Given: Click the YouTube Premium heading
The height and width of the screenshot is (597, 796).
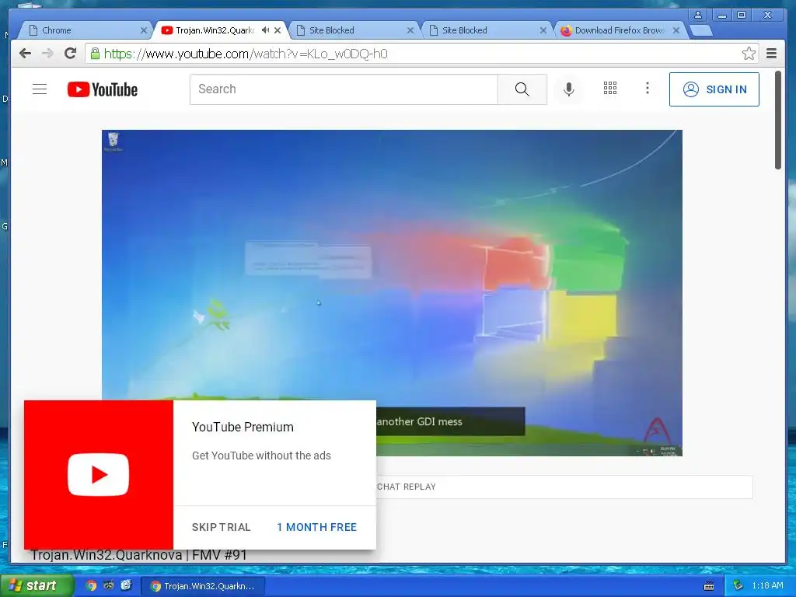Looking at the screenshot, I should [x=243, y=427].
